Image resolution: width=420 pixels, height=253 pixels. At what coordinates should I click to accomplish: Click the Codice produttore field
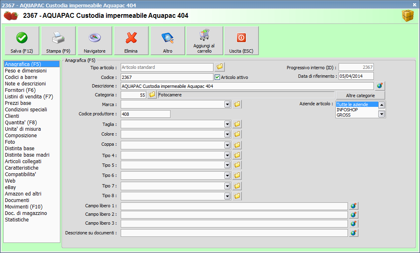coord(145,114)
